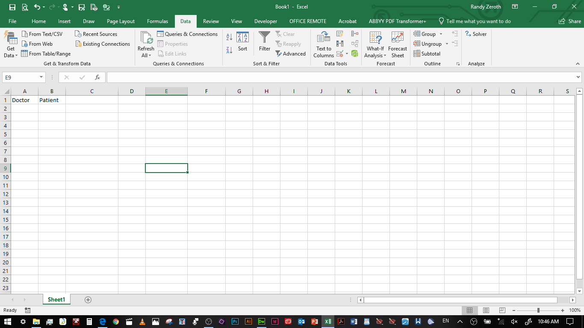This screenshot has width=584, height=328.
Task: Click the From Web link
Action: pyautogui.click(x=41, y=44)
